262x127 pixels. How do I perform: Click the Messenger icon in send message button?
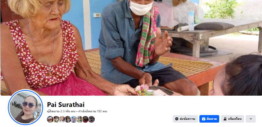[x=177, y=119]
